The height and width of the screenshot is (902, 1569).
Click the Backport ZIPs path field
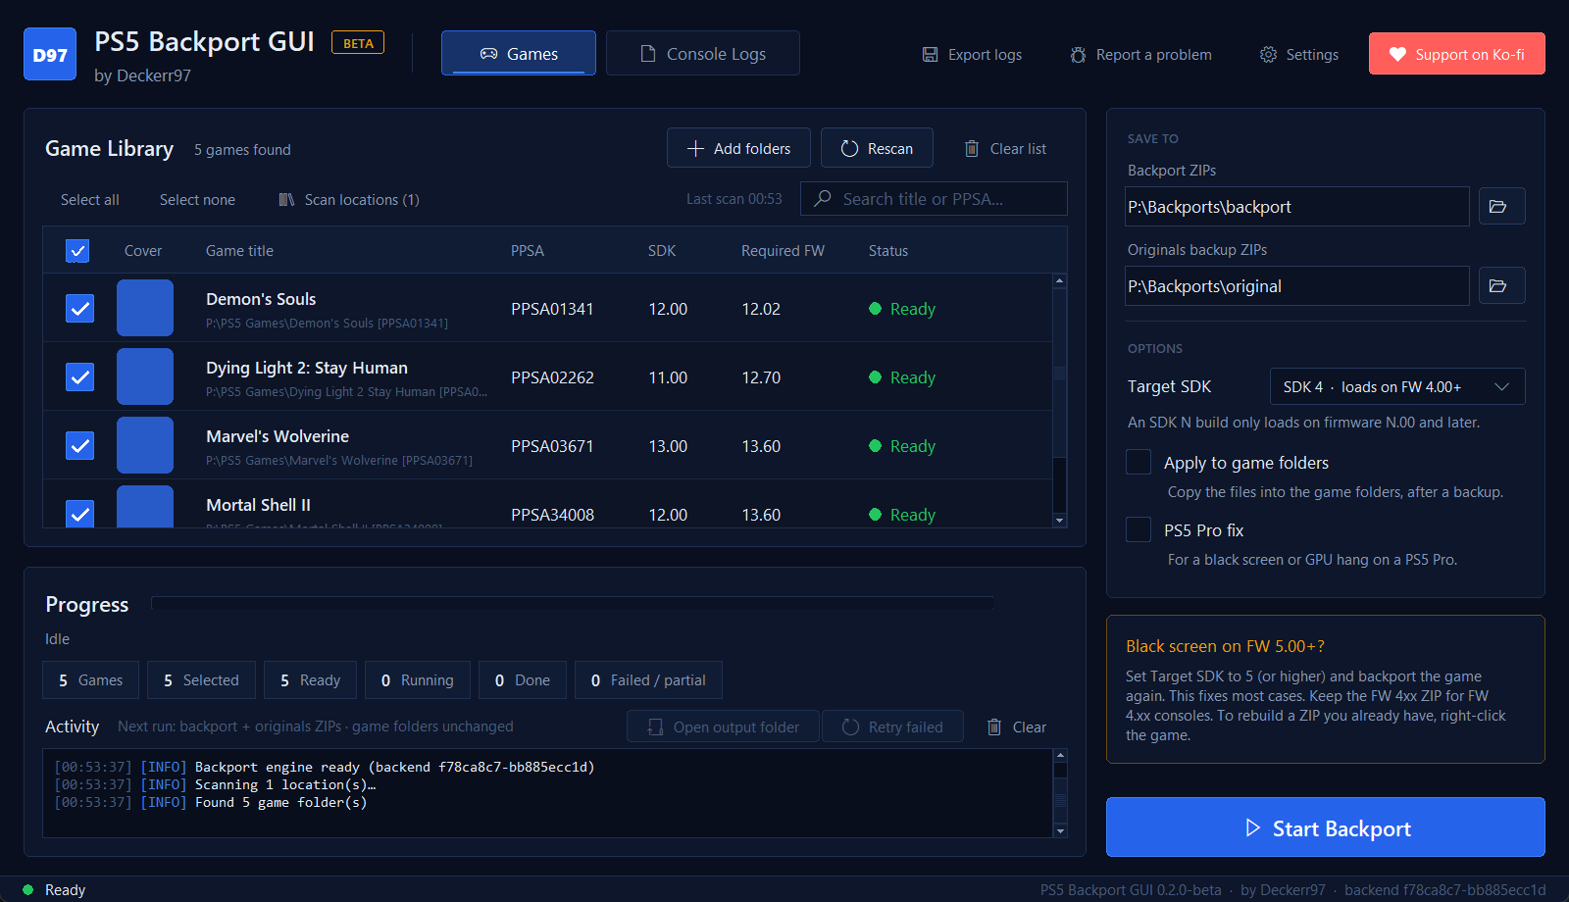click(x=1296, y=207)
